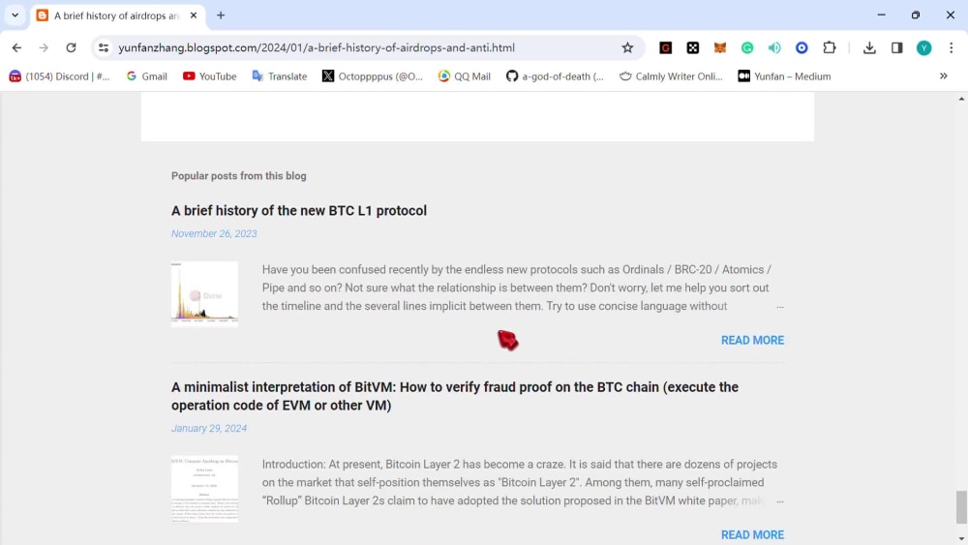Click the scrollbar up arrow
The height and width of the screenshot is (545, 968).
[x=961, y=99]
